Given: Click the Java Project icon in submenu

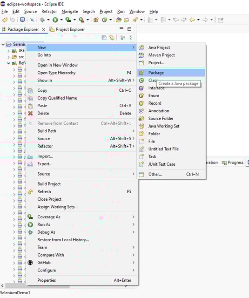Looking at the screenshot, I should 141,47.
